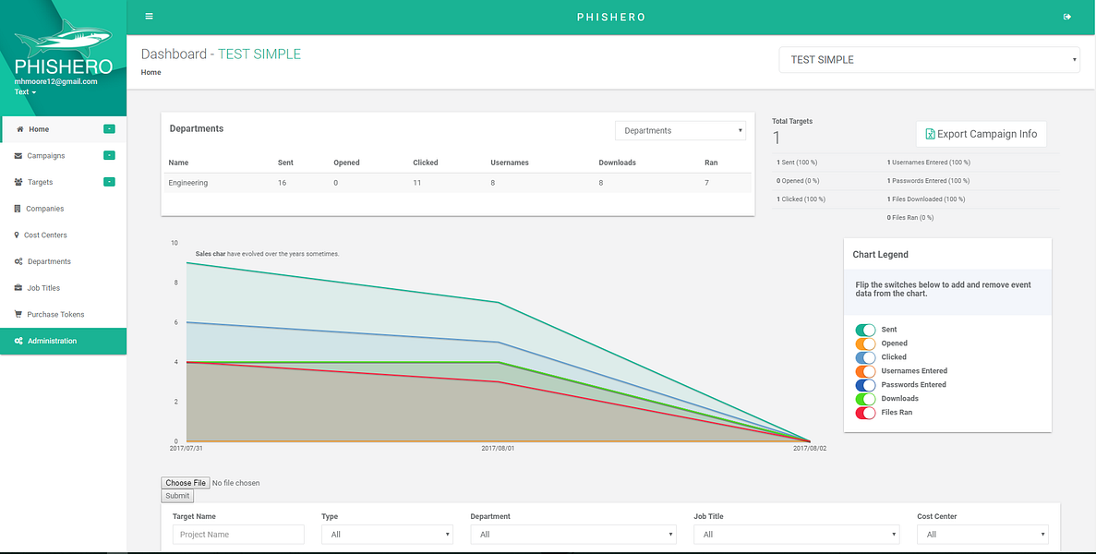Click the hamburger menu icon in top bar

tap(149, 17)
